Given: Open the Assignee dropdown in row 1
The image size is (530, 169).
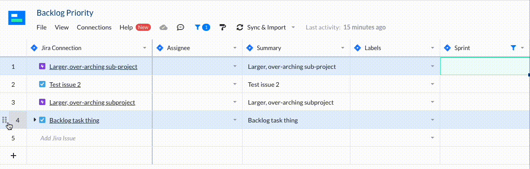Looking at the screenshot, I should pyautogui.click(x=235, y=66).
